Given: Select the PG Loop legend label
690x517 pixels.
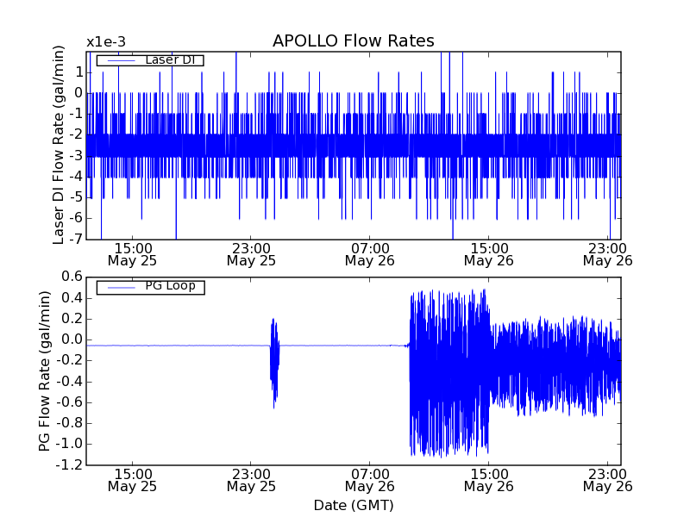Looking at the screenshot, I should (170, 286).
